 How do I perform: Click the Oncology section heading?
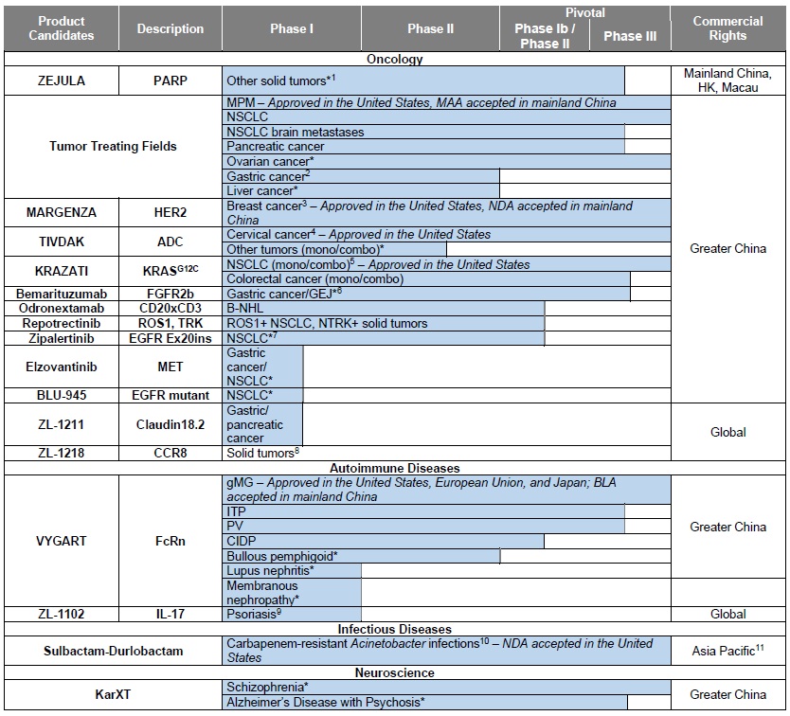click(395, 59)
